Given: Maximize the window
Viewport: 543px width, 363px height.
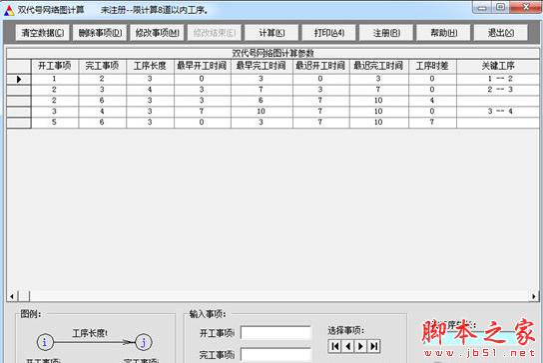Looking at the screenshot, I should tap(500, 8).
